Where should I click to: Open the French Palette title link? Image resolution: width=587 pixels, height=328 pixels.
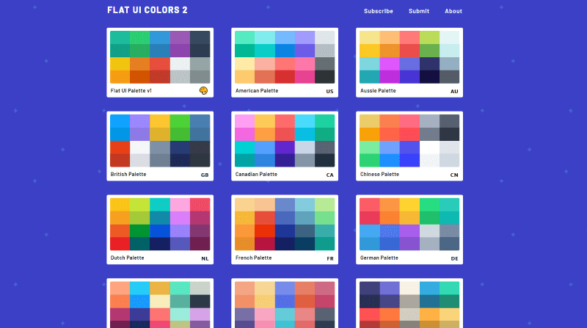coord(253,258)
